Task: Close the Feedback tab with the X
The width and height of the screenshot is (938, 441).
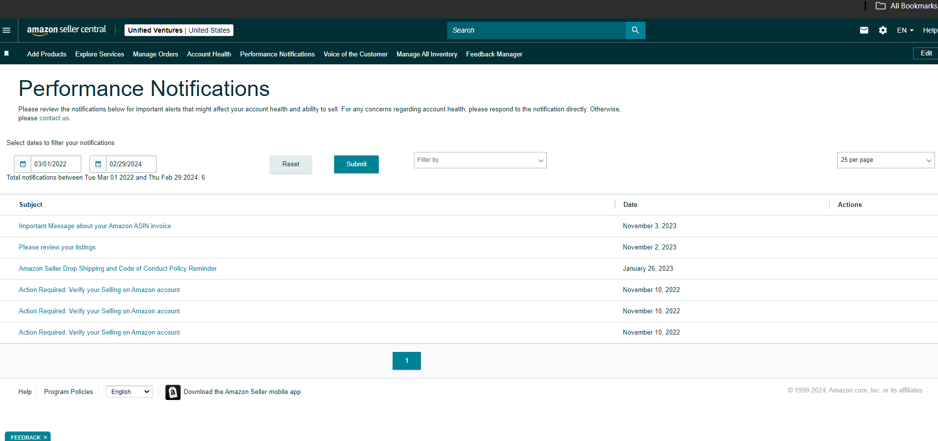Action: pyautogui.click(x=45, y=438)
